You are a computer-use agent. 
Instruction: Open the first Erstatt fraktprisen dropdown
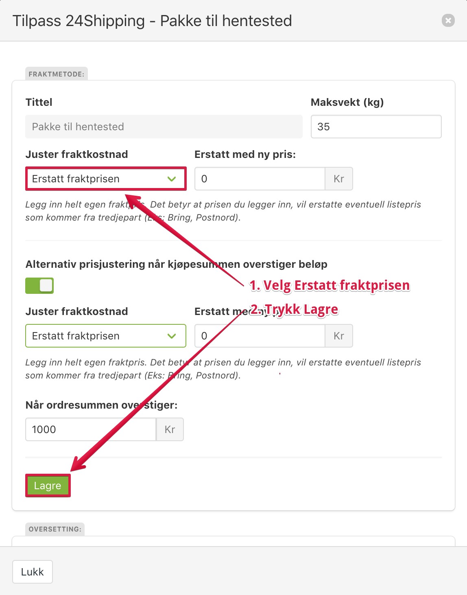tap(106, 179)
